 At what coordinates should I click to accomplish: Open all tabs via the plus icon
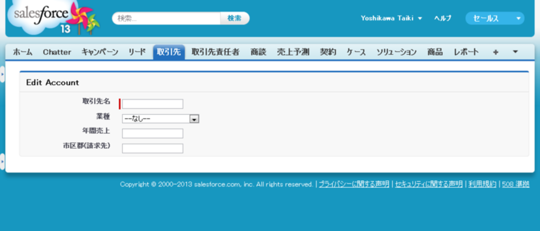pyautogui.click(x=496, y=52)
